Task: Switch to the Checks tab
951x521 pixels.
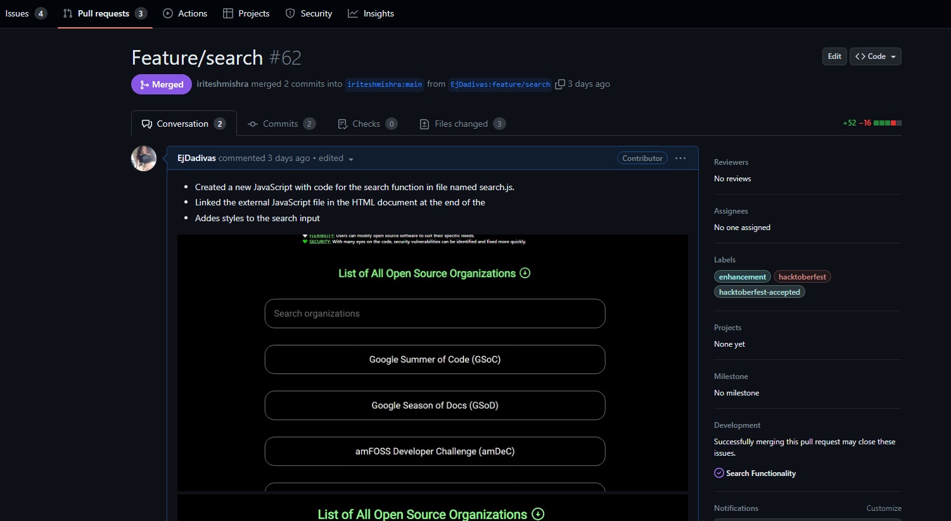Action: click(x=367, y=124)
